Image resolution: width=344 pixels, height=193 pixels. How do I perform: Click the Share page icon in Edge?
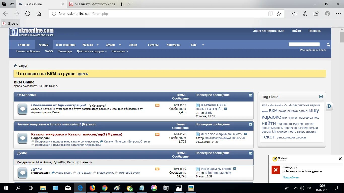[316, 14]
